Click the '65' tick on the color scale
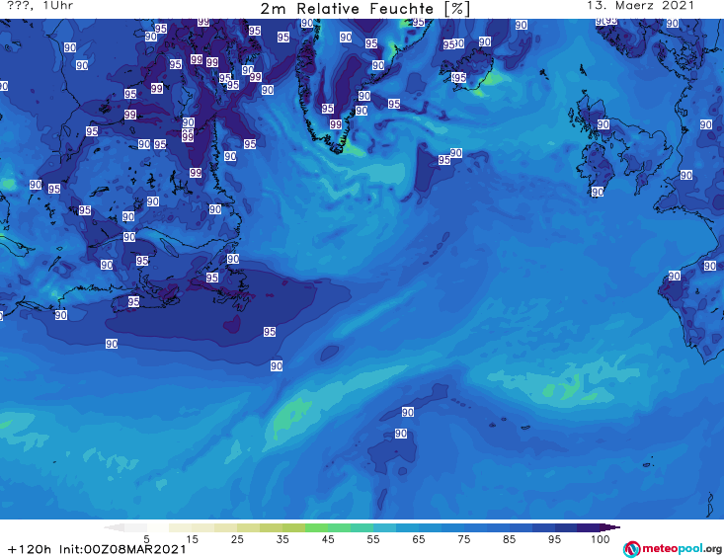 click(x=419, y=539)
